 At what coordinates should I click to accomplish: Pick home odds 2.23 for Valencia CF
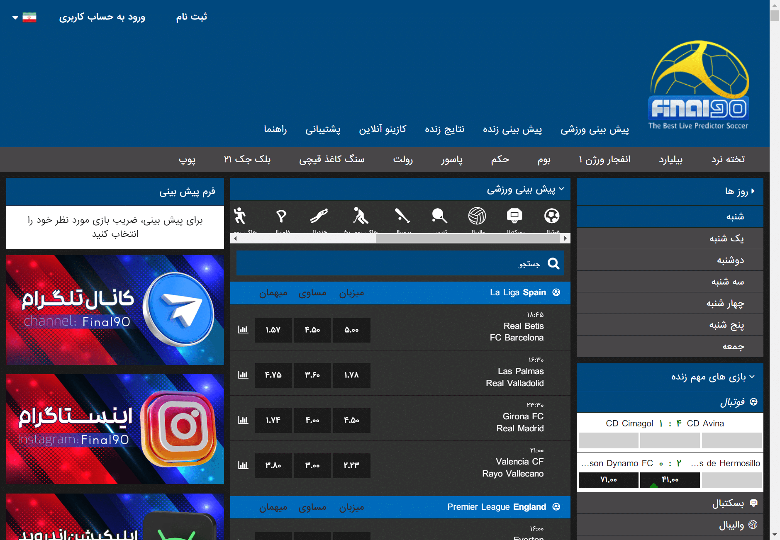[x=351, y=466]
